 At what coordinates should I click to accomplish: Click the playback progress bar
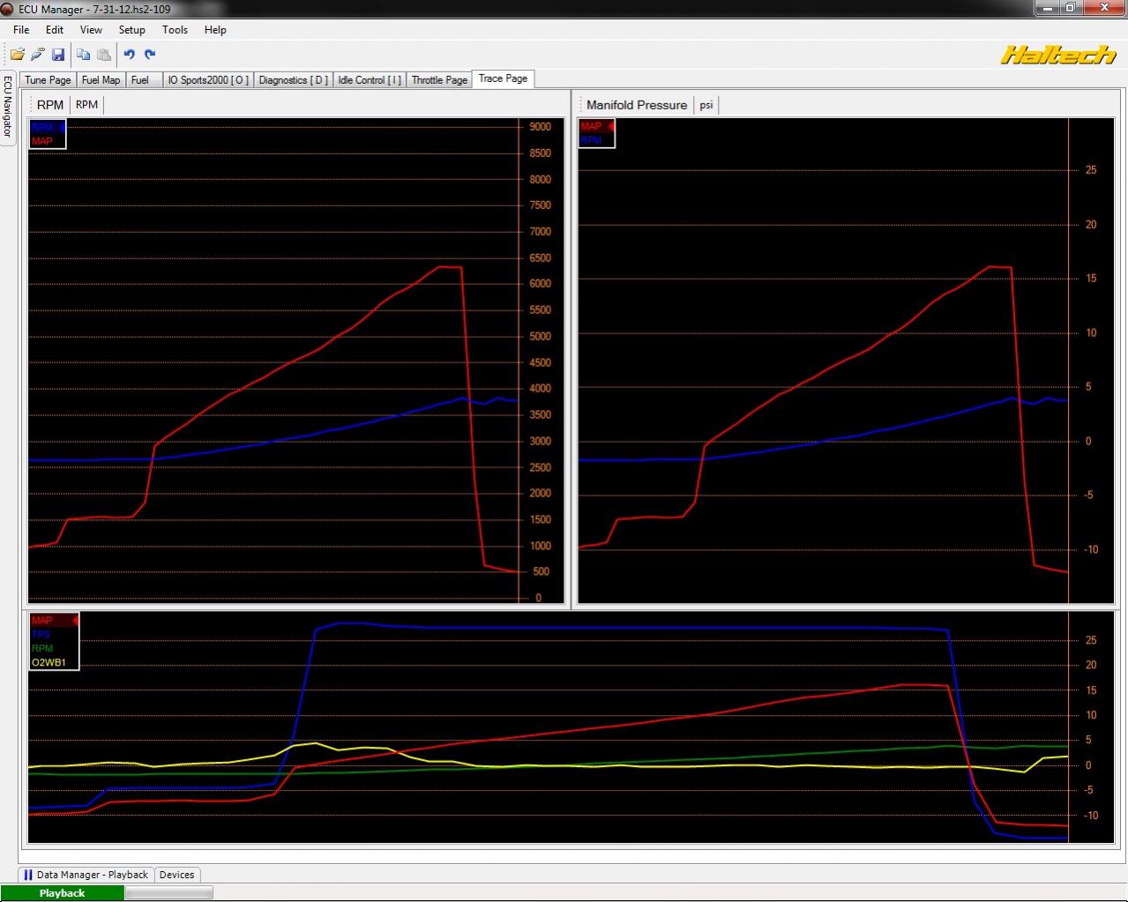pos(168,893)
